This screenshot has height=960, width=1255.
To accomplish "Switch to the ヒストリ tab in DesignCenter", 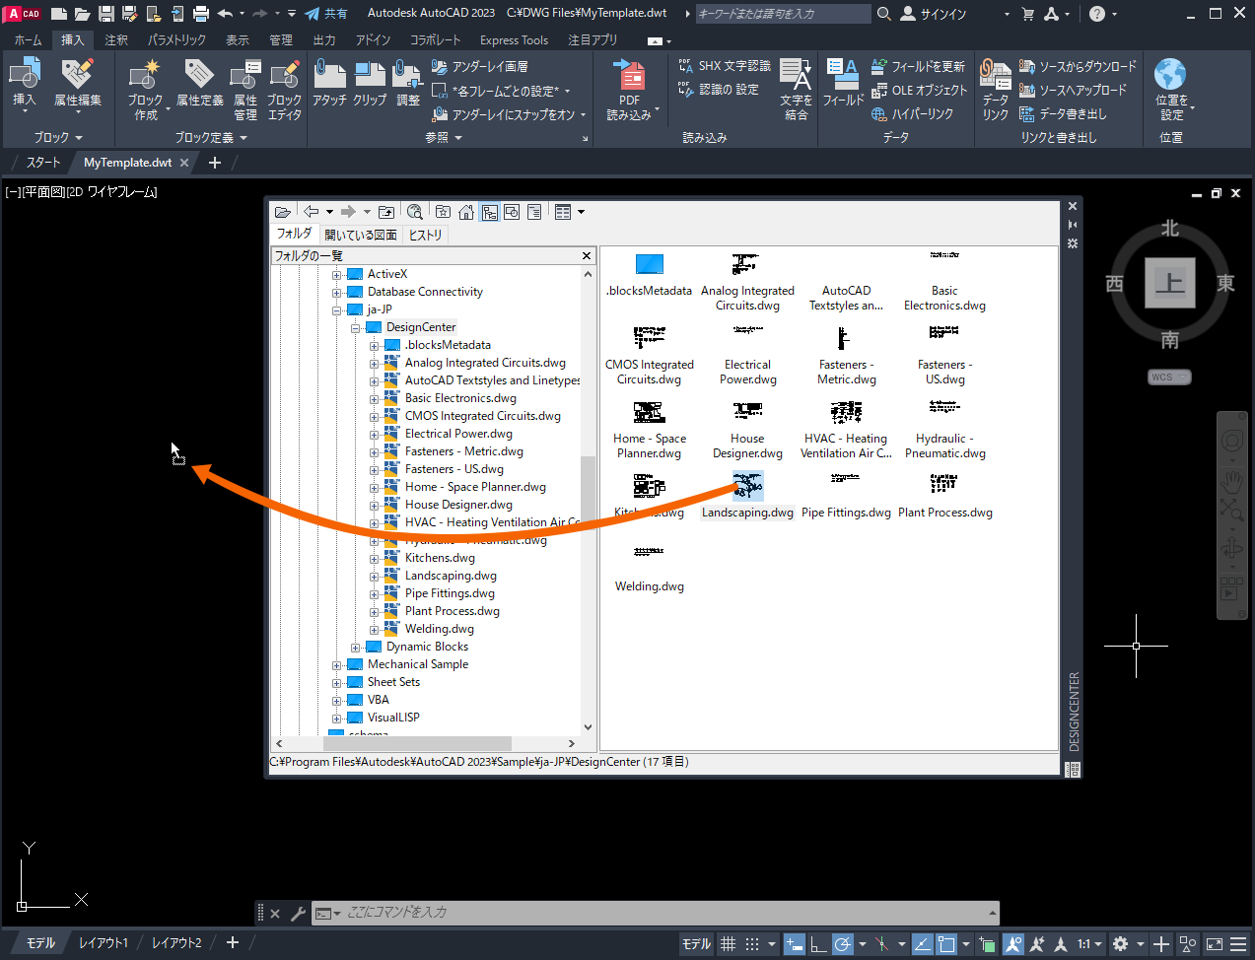I will [x=426, y=235].
